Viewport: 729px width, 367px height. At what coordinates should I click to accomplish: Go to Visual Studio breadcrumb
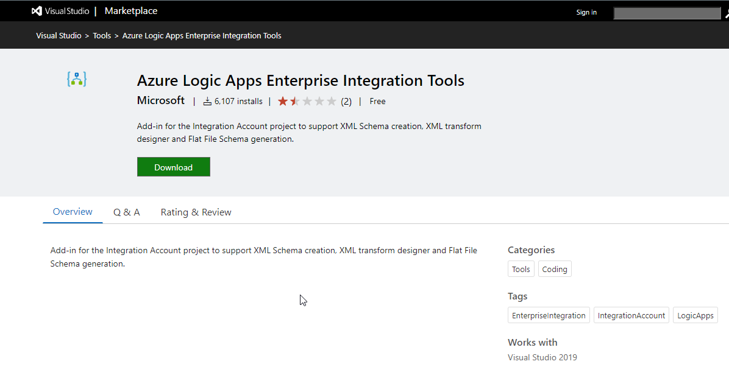[59, 35]
